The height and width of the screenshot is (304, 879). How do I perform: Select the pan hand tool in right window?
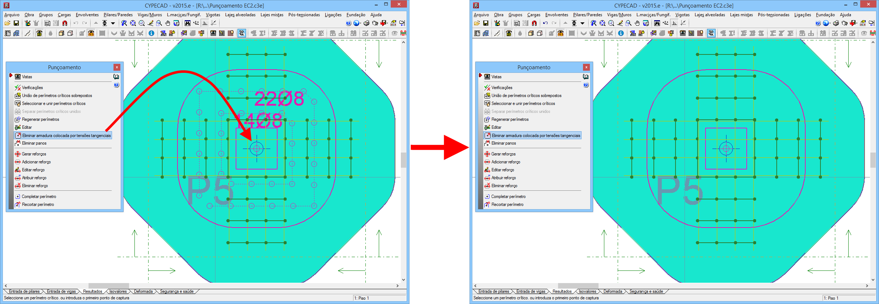[637, 23]
